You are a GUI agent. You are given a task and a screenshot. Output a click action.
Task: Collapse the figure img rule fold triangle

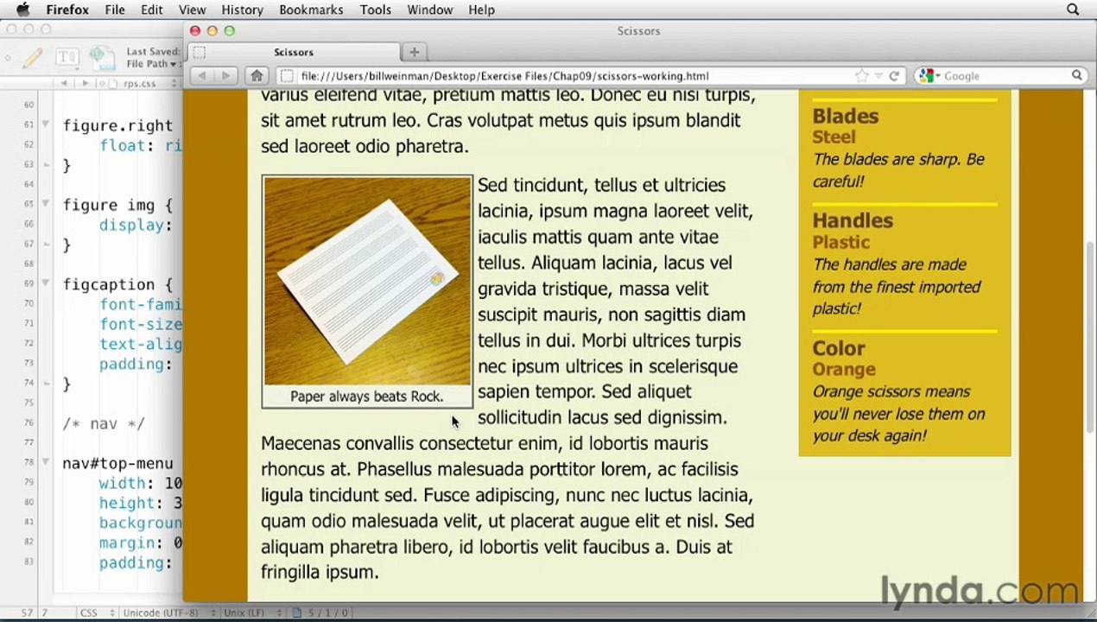click(45, 205)
